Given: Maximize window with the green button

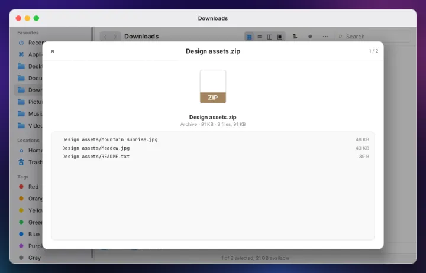Looking at the screenshot, I should pos(37,18).
